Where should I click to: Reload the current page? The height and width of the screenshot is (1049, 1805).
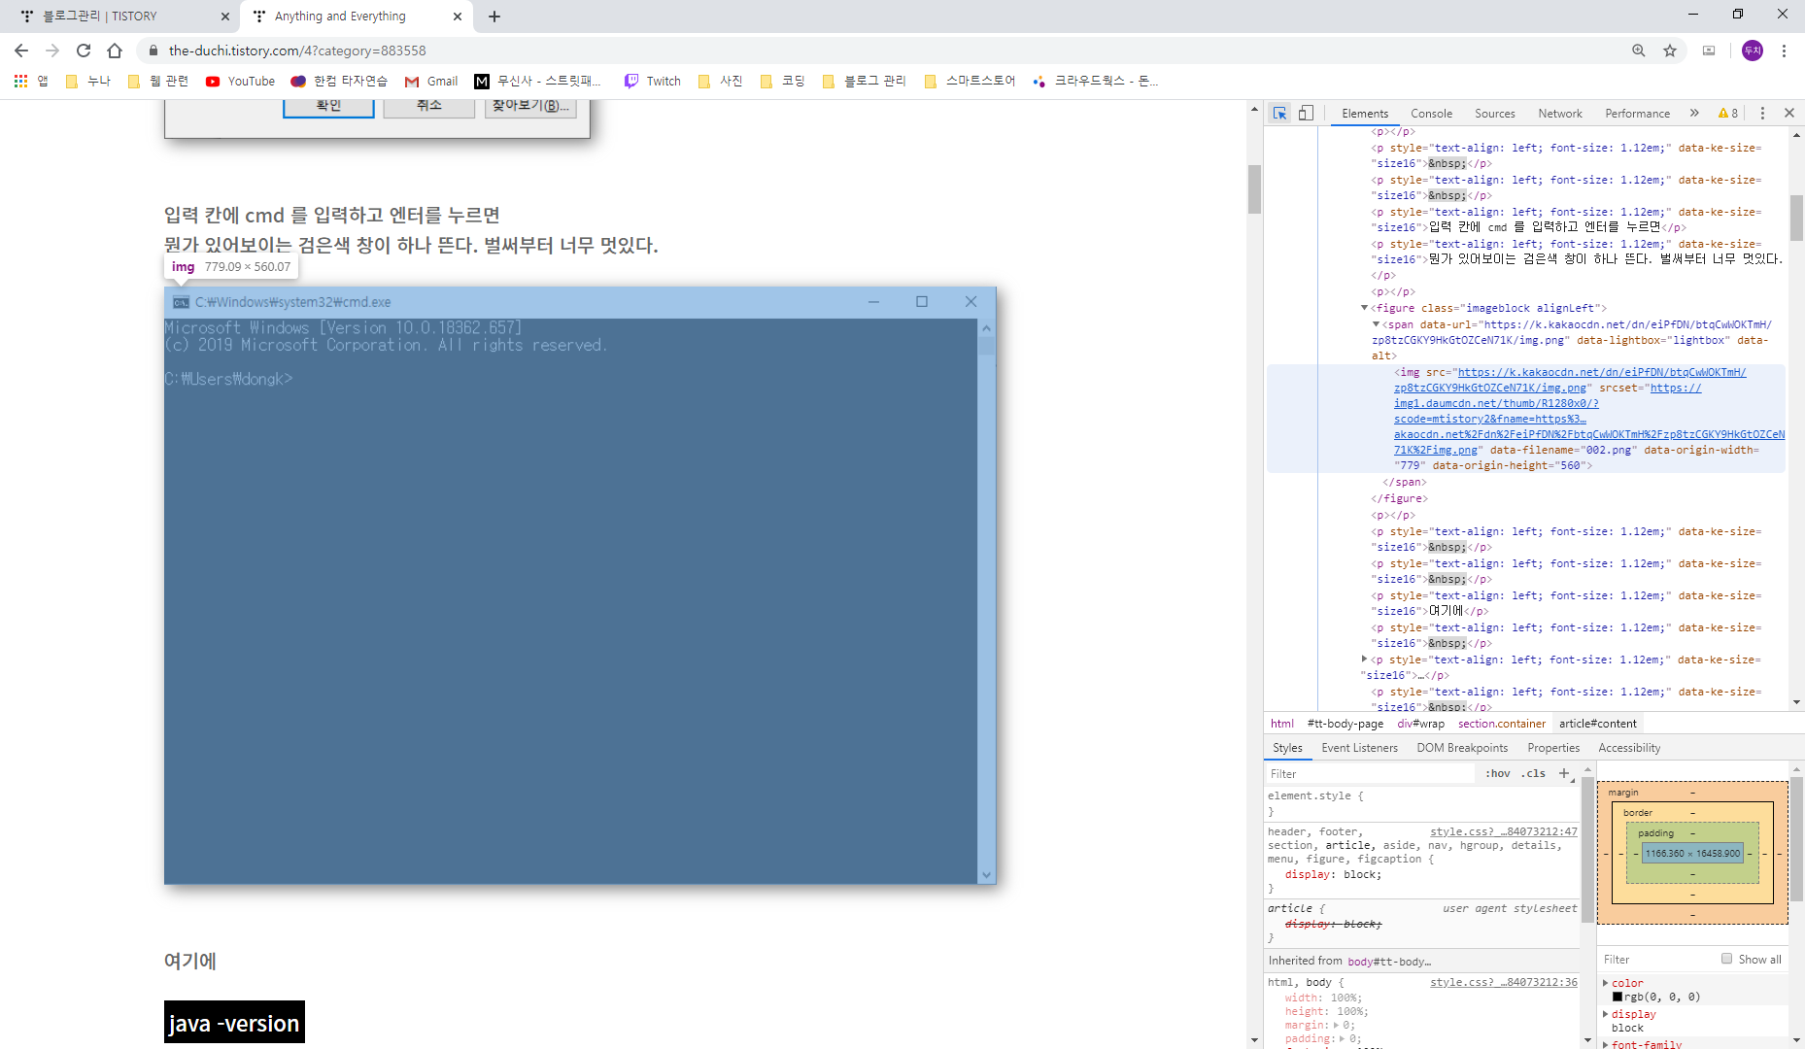84,51
